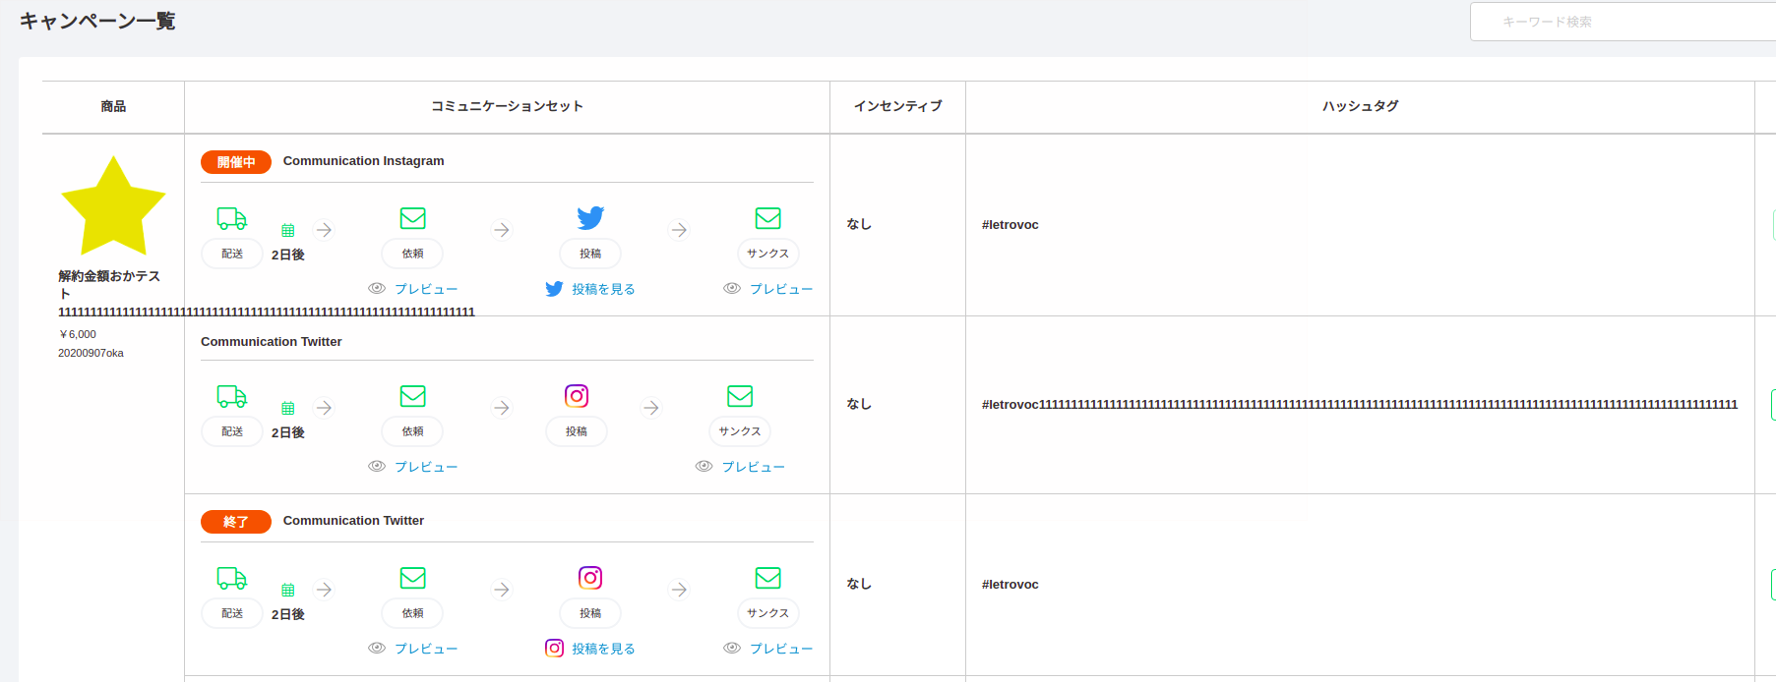Open request preview in first row
The height and width of the screenshot is (682, 1776).
414,289
